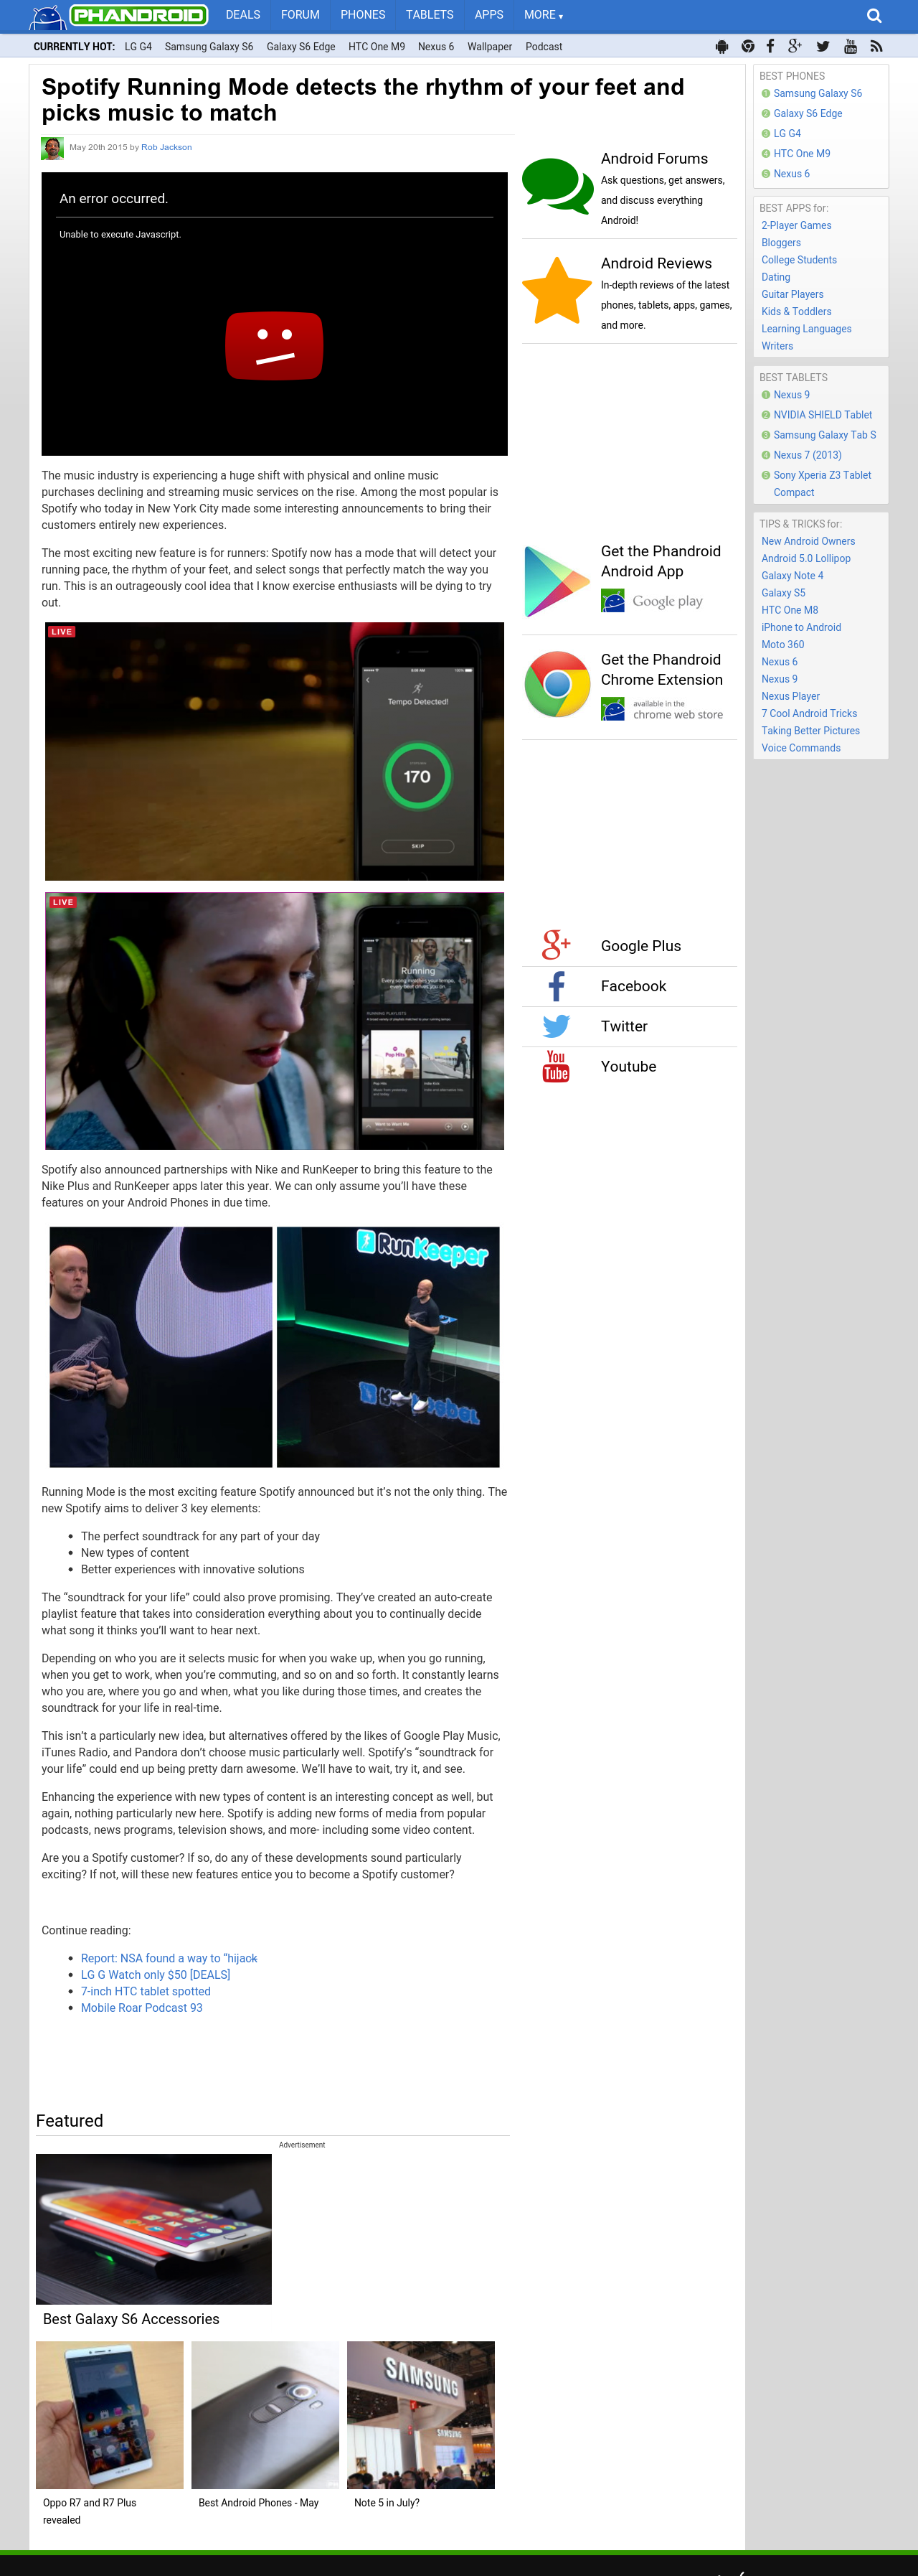Click the RunKeeper stage presentation image

(x=389, y=1347)
